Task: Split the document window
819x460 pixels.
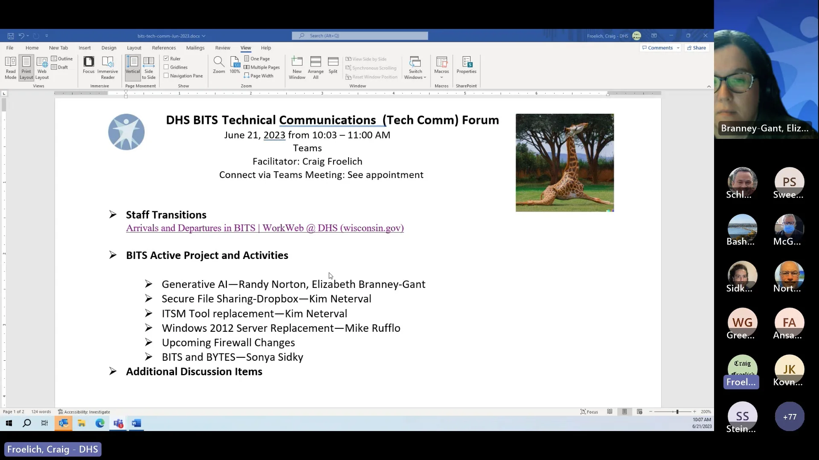Action: [x=333, y=65]
